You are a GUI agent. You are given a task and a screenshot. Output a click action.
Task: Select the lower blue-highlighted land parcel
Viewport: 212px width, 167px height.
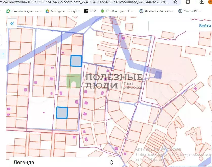click(62, 113)
